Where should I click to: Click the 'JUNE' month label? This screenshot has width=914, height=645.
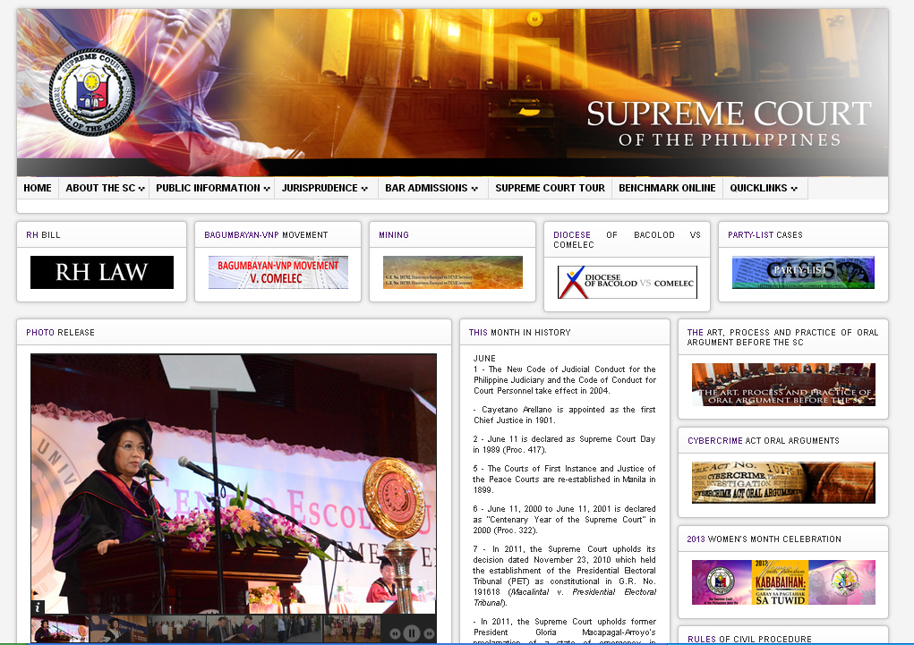click(x=484, y=359)
